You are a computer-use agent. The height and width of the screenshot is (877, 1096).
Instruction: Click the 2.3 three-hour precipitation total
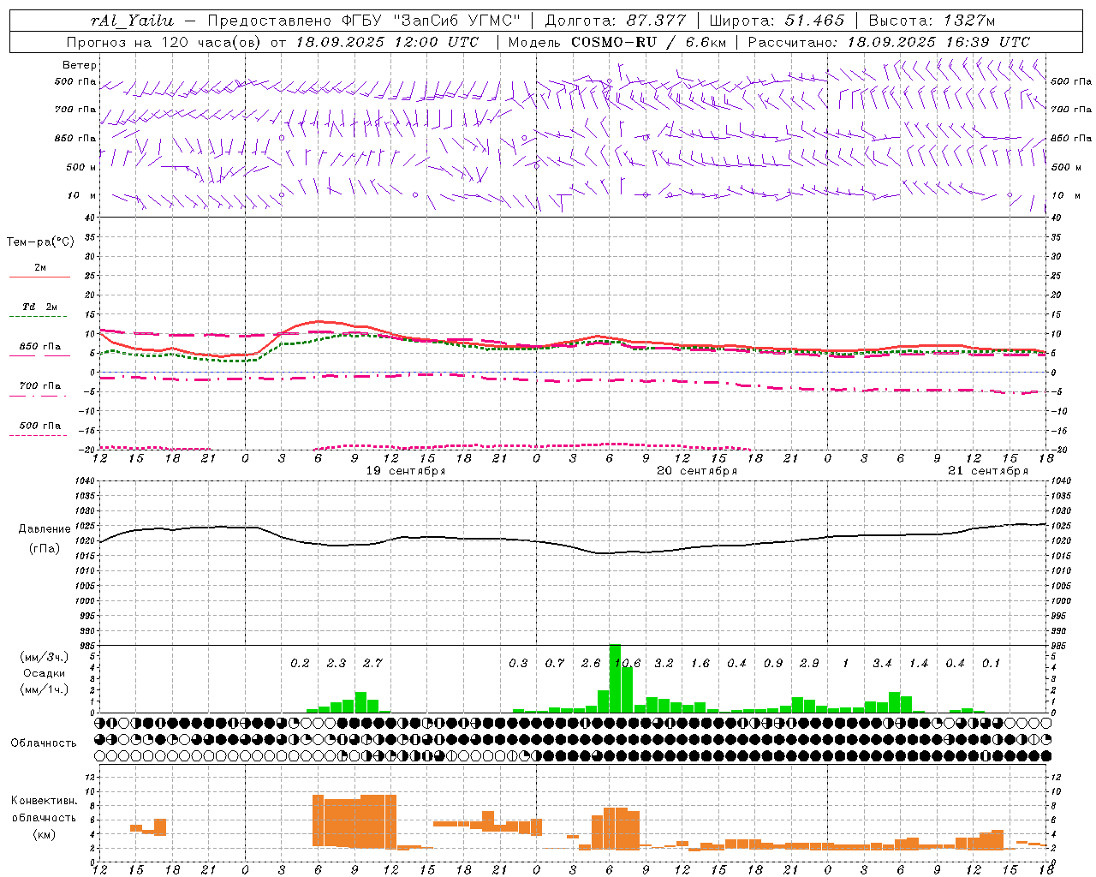click(x=337, y=664)
